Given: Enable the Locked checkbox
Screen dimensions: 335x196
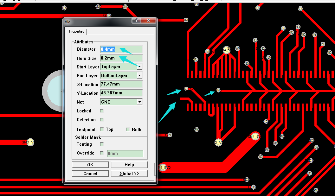Looking at the screenshot, I should [102, 111].
